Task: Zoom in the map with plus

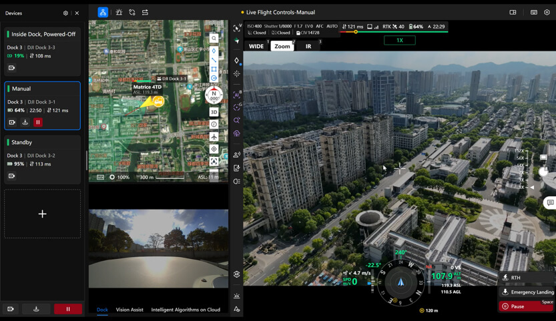Action: pyautogui.click(x=214, y=172)
